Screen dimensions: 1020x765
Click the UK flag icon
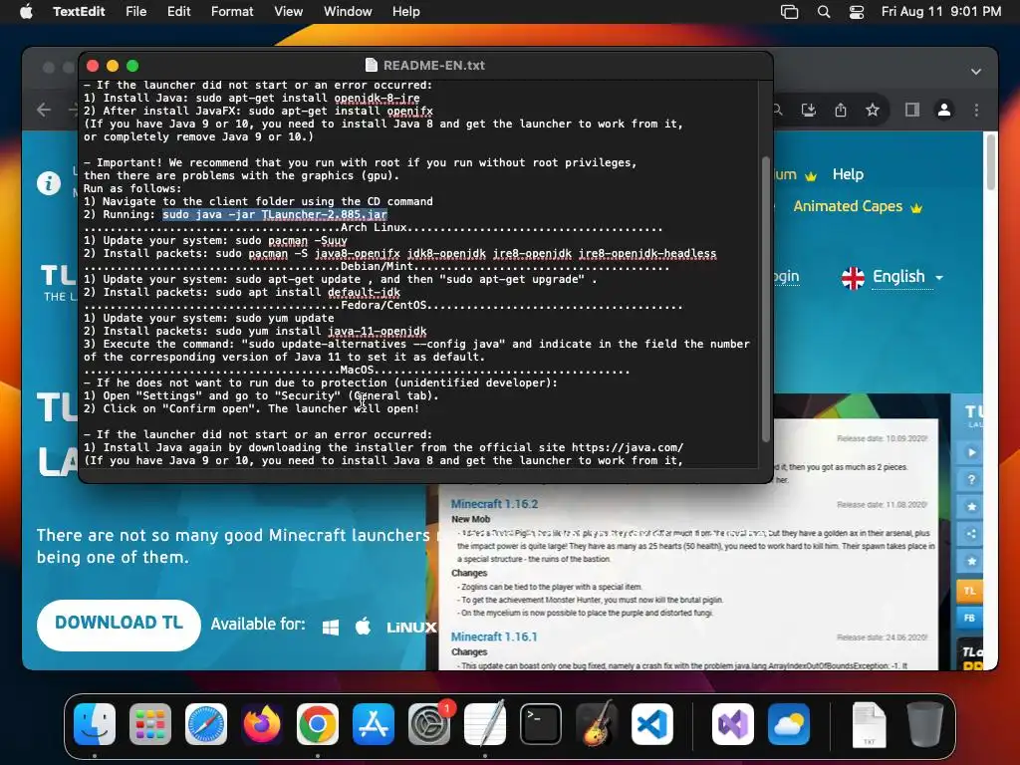click(853, 278)
